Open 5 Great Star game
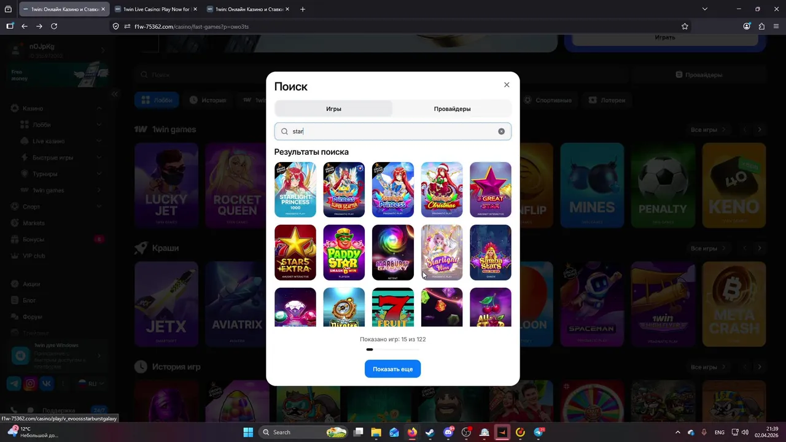Image resolution: width=786 pixels, height=442 pixels. coord(491,190)
